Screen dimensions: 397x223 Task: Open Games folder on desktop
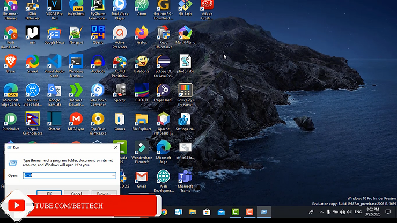[x=120, y=122]
